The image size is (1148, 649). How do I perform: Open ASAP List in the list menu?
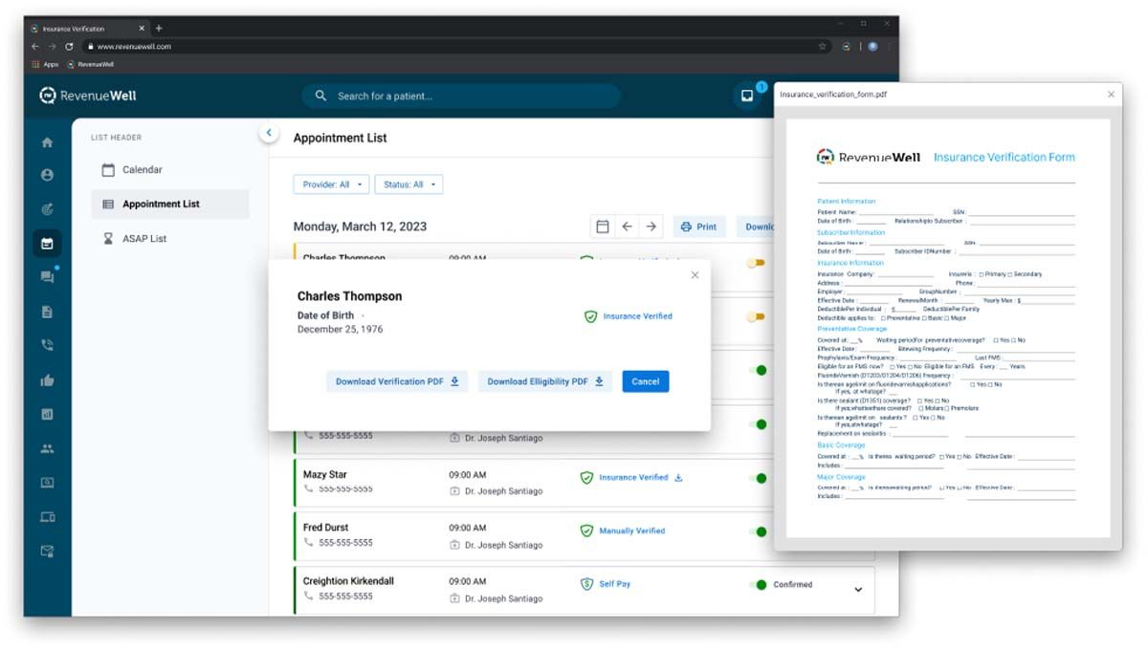click(170, 238)
